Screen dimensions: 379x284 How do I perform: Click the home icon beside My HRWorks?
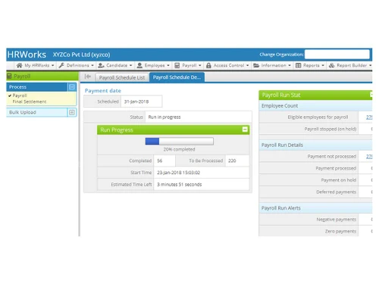[x=19, y=65]
